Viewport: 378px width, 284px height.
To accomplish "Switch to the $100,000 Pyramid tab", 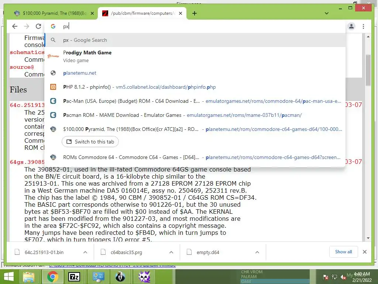I will pos(51,13).
